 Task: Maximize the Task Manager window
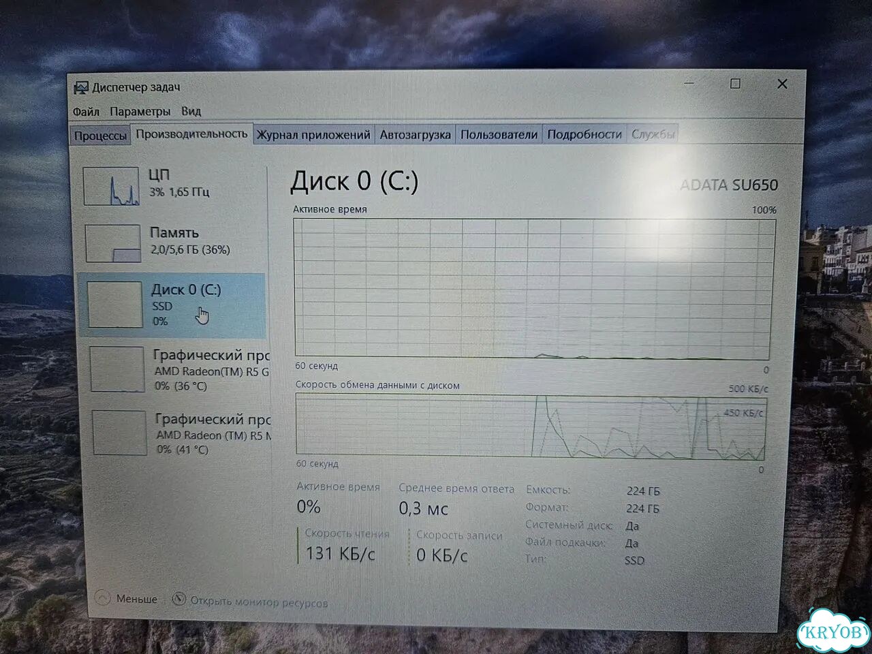coord(735,84)
